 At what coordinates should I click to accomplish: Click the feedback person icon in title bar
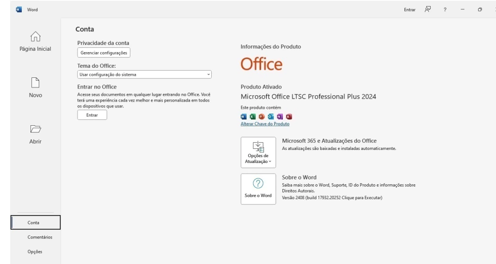[428, 9]
